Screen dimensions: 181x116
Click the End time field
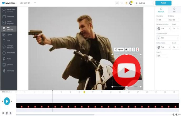(x=173, y=20)
